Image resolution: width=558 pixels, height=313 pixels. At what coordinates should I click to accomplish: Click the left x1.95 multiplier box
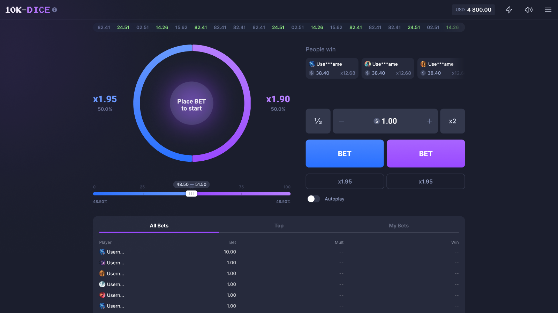point(345,182)
